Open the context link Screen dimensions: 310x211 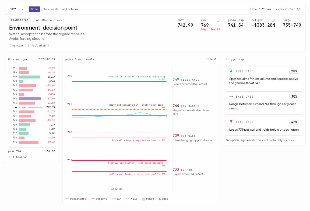click(x=18, y=46)
